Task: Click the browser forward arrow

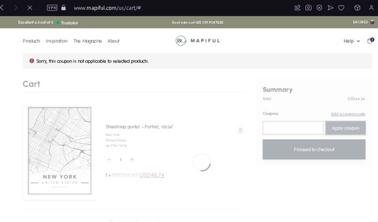Action: click(15, 8)
